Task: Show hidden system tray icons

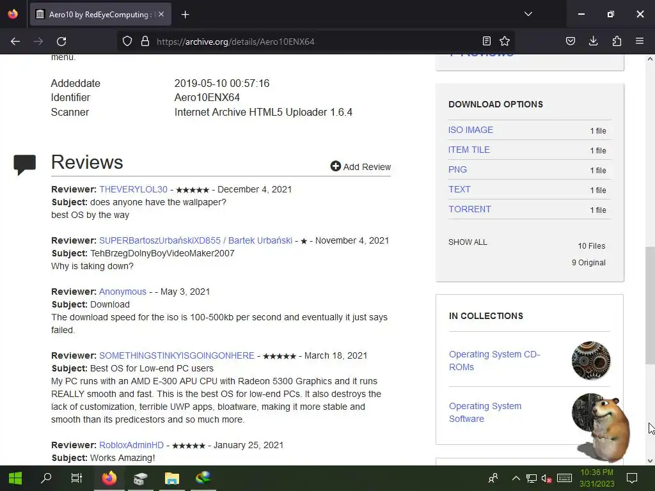Action: click(x=516, y=478)
